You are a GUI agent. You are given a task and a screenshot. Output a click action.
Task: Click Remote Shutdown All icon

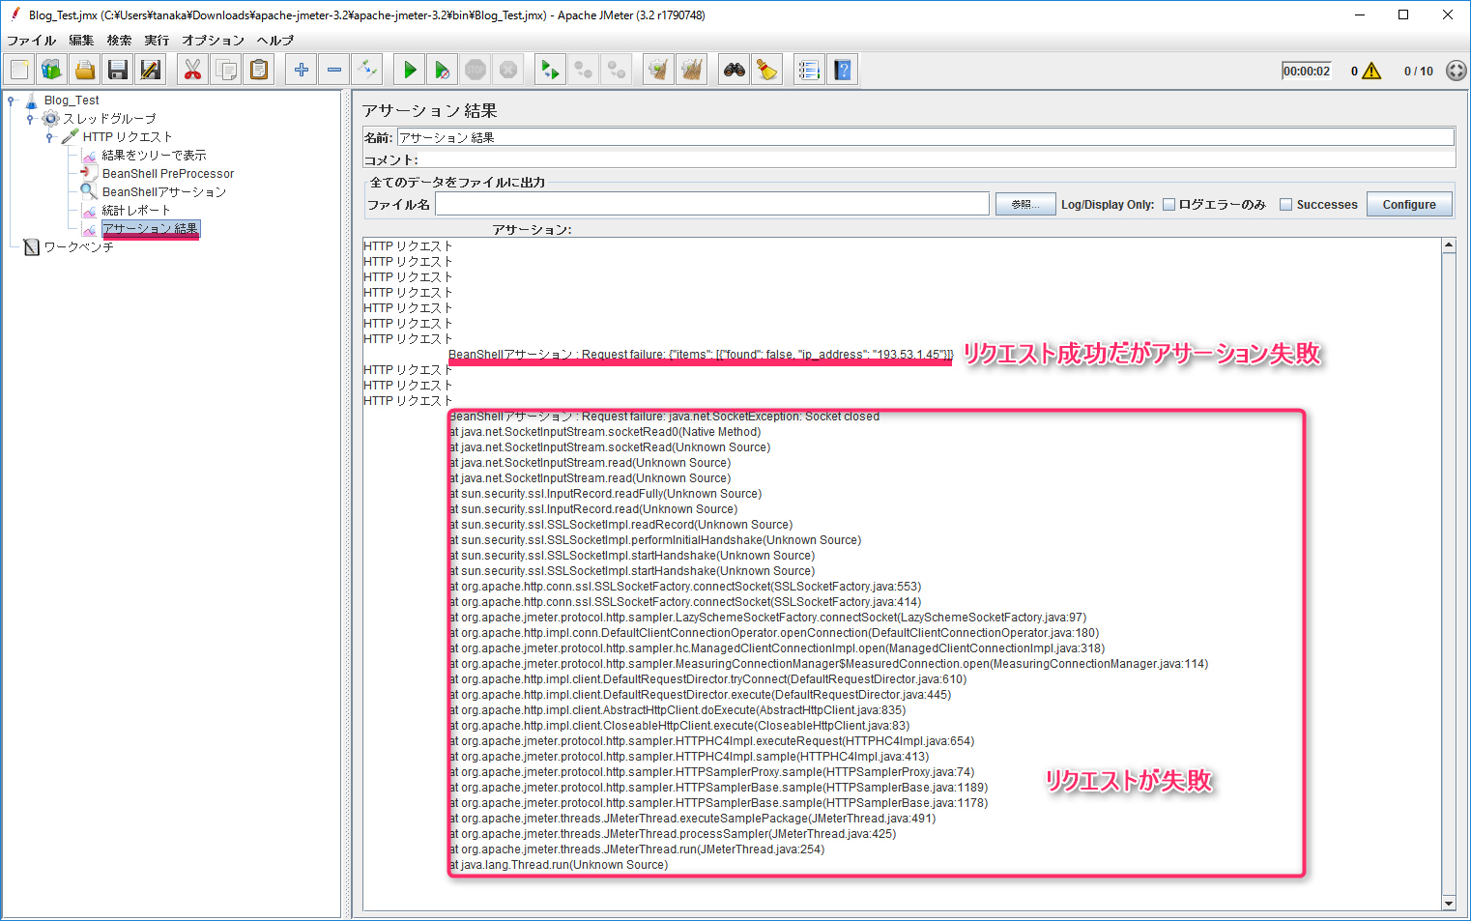[617, 70]
